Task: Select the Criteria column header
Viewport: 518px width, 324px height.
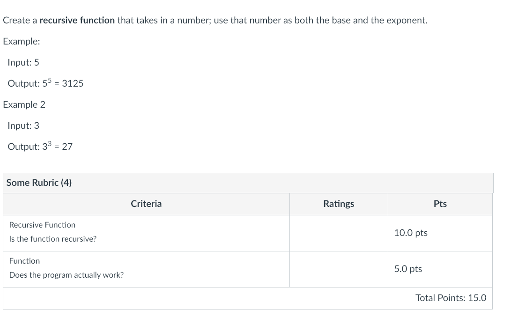Action: click(x=146, y=204)
